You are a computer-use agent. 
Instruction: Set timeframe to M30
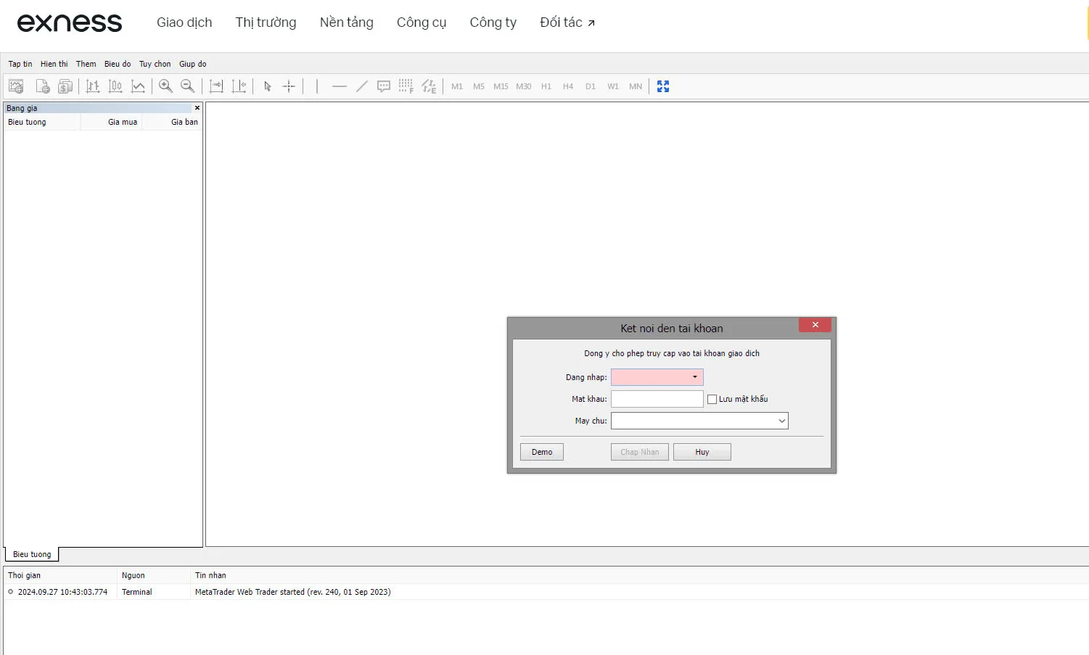[524, 86]
